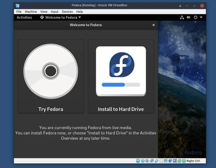Select Install to Hard Drive

[x=121, y=76]
